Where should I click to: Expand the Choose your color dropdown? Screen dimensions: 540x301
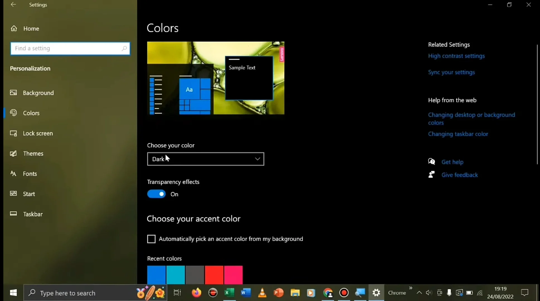point(205,159)
